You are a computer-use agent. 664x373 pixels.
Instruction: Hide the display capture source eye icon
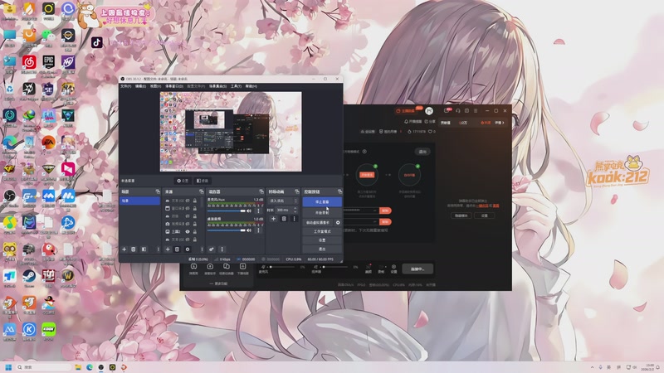[188, 232]
